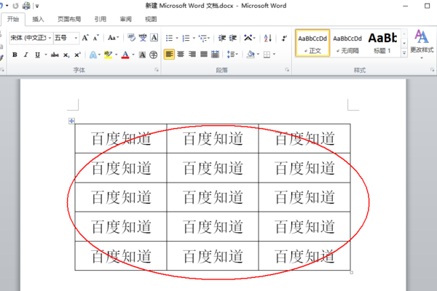Apply yellow text highlight color
This screenshot has height=291, width=437.
[108, 55]
